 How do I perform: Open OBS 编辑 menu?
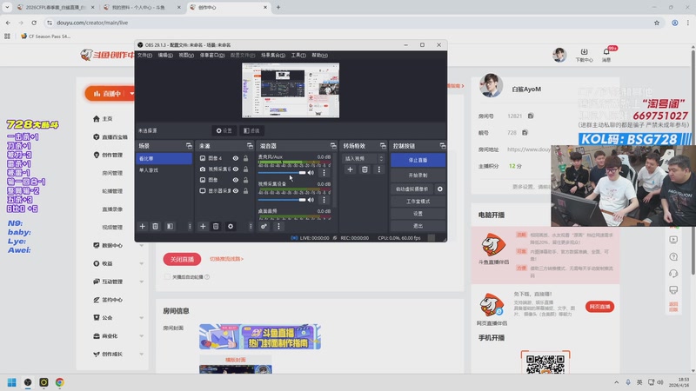click(x=165, y=55)
